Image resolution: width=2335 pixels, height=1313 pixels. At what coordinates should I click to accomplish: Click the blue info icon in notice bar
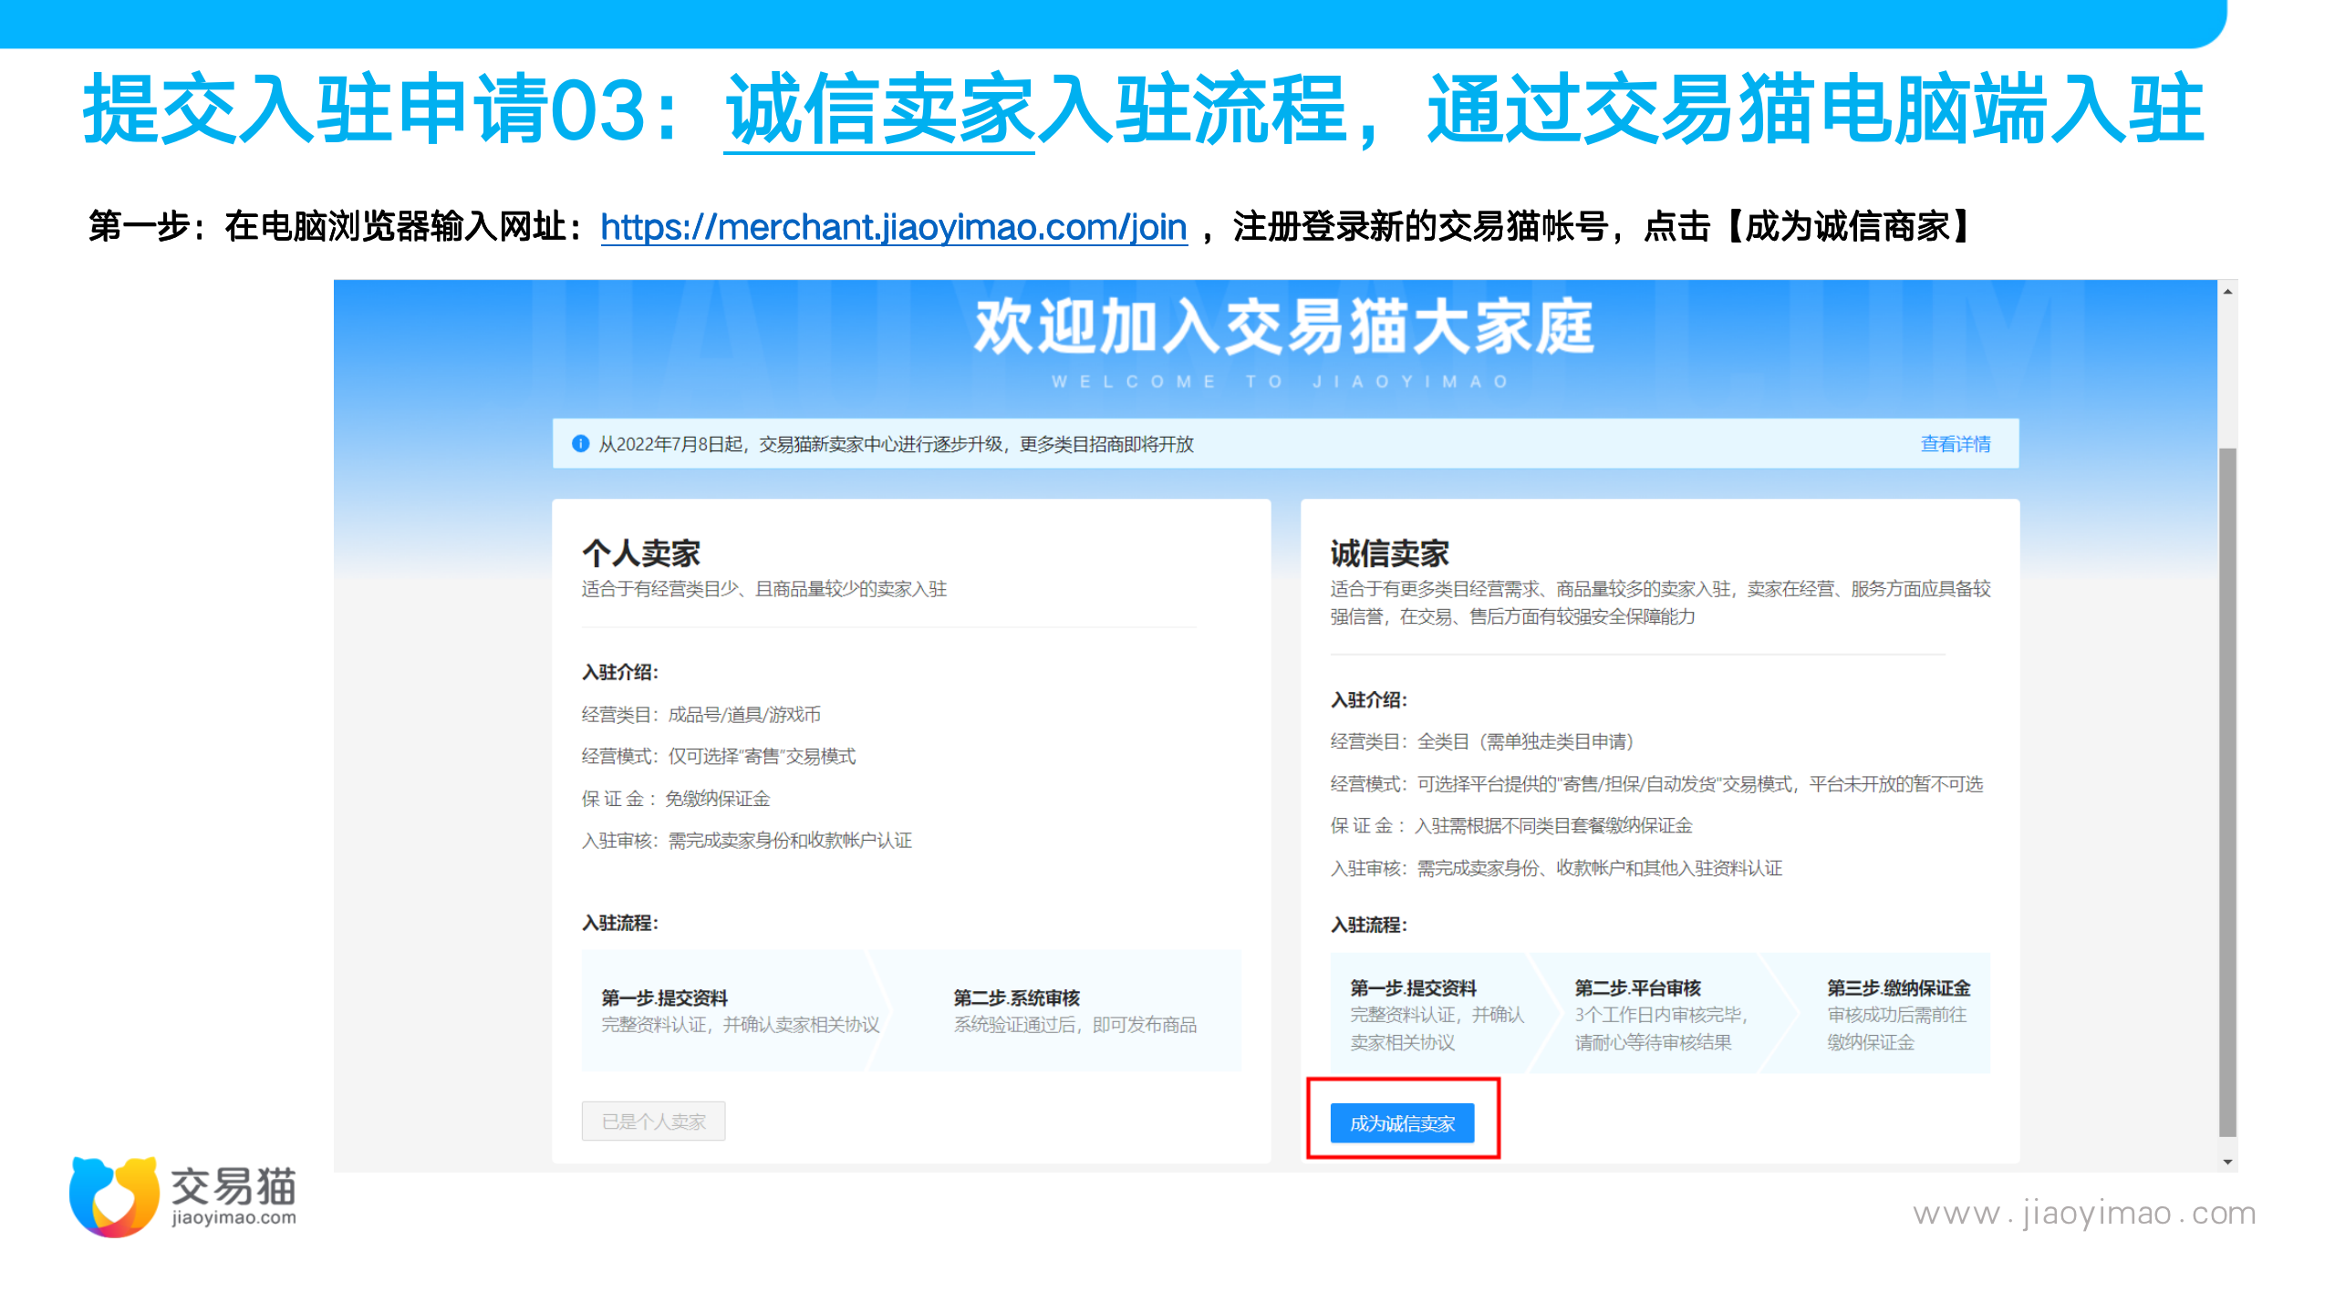pyautogui.click(x=580, y=444)
